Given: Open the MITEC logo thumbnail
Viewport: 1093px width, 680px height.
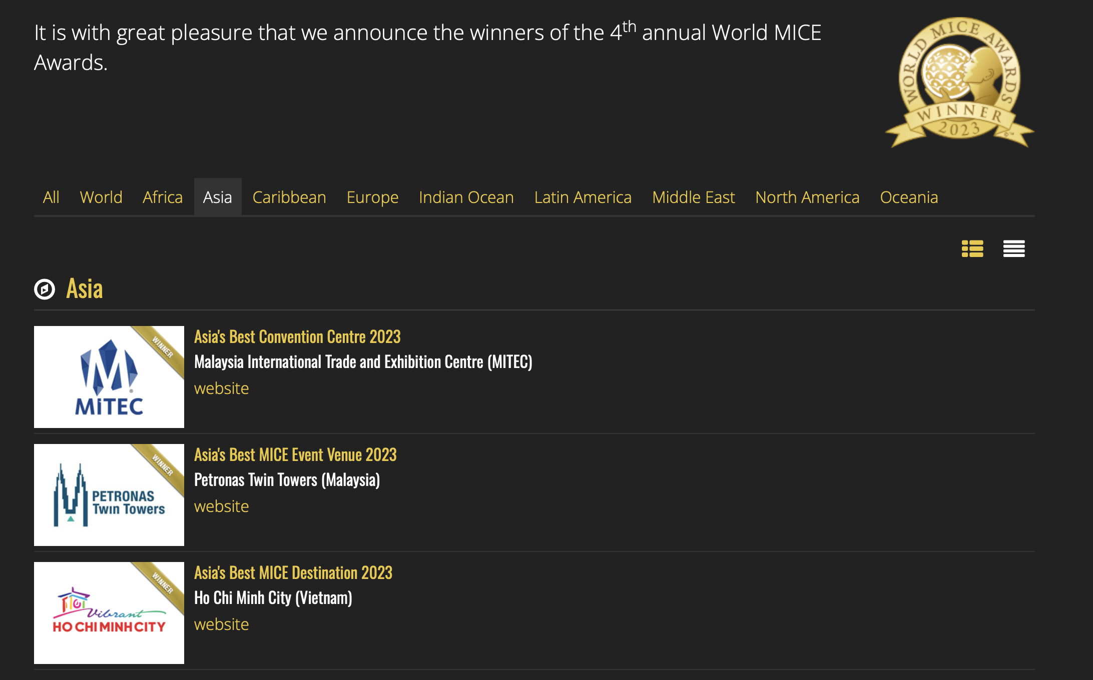Looking at the screenshot, I should click(109, 377).
